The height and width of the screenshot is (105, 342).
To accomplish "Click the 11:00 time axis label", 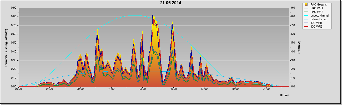I will (111, 89).
